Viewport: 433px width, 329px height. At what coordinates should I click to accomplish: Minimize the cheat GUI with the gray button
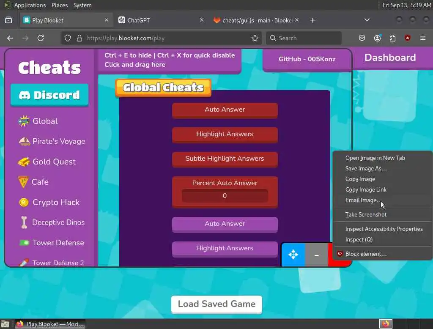point(316,255)
